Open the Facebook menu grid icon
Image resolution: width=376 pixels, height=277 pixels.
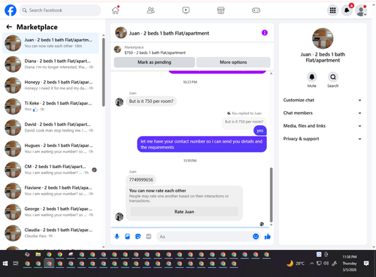coord(332,11)
